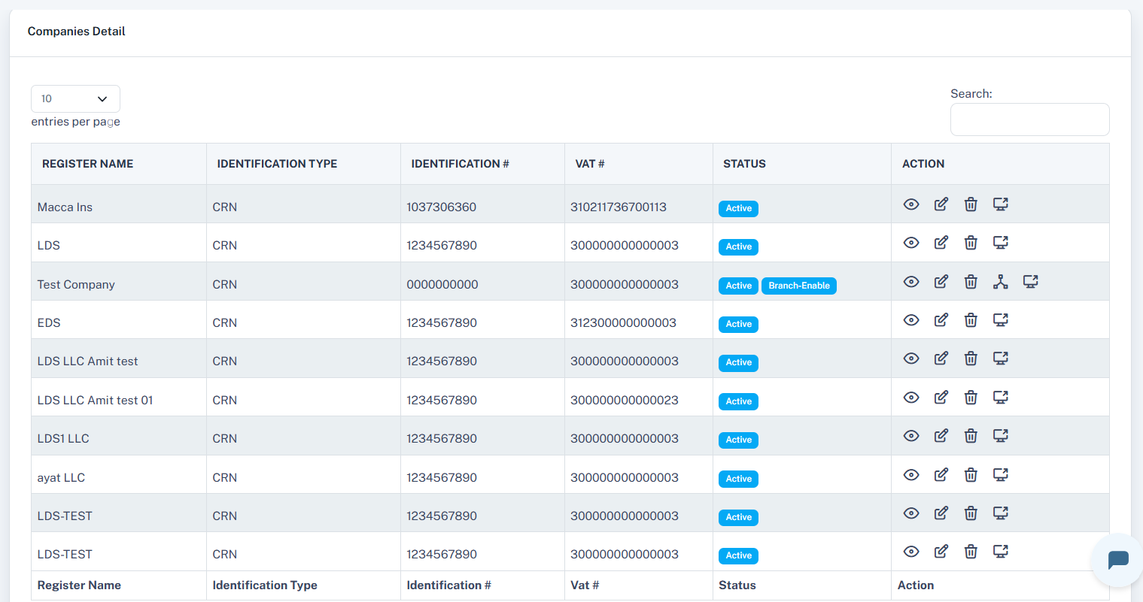
Task: Click monitor icon for Macca Ins
Action: tap(1000, 204)
